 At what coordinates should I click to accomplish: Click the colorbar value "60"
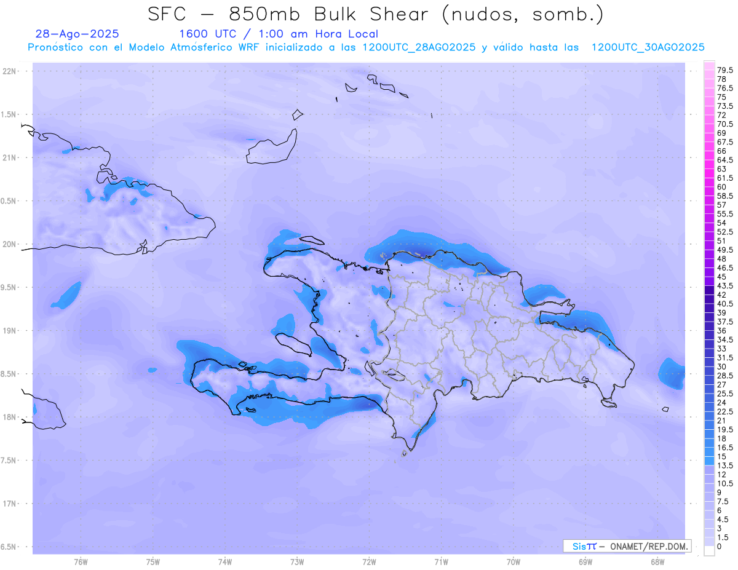click(x=721, y=187)
